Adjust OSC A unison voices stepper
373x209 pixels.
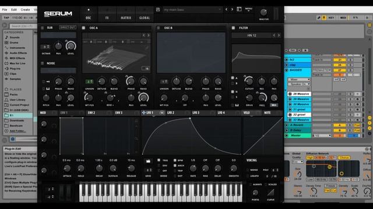tap(89, 81)
